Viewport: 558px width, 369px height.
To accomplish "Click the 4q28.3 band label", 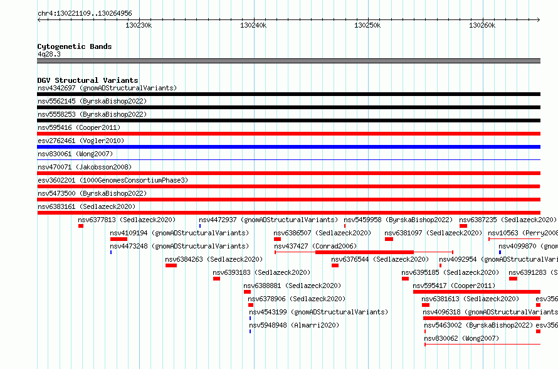I will tap(49, 54).
